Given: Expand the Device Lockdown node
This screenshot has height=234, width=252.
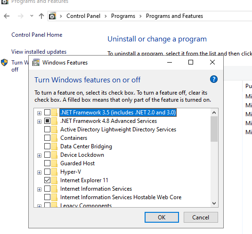Looking at the screenshot, I should (39, 156).
